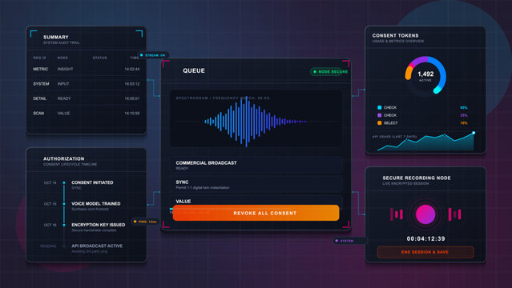Click the 14:03:12 timestamp
This screenshot has width=512, height=288.
[x=132, y=84]
